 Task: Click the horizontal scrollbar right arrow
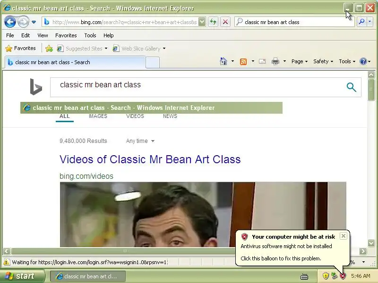pos(363,251)
